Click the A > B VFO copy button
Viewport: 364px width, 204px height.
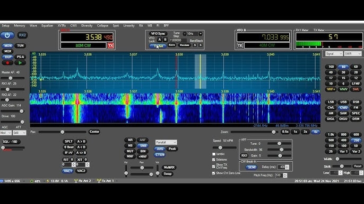pyautogui.click(x=81, y=141)
